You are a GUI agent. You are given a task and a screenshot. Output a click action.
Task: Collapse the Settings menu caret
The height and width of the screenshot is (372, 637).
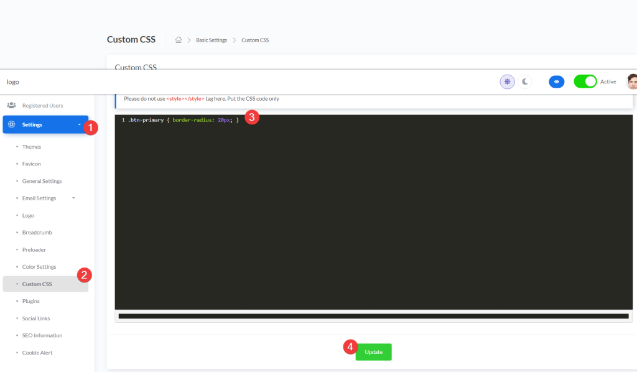click(79, 125)
